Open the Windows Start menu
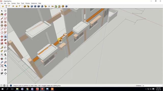 [2, 89]
